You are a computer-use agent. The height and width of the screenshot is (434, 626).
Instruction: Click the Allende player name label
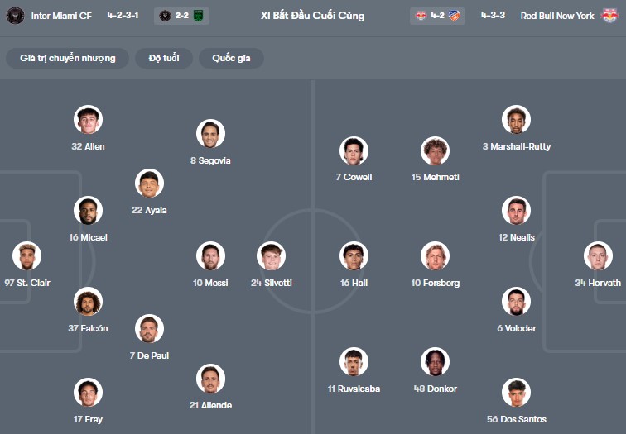(210, 405)
